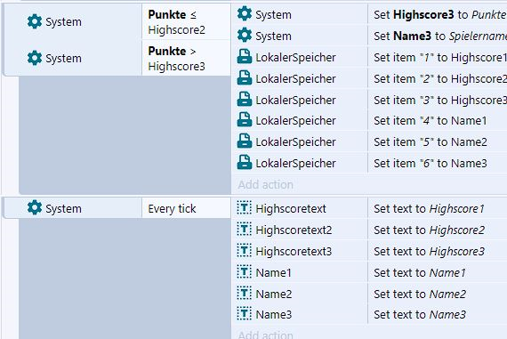The width and height of the screenshot is (507, 339).
Task: Click the LokalerSpeicher icon for item "6"
Action: (244, 163)
